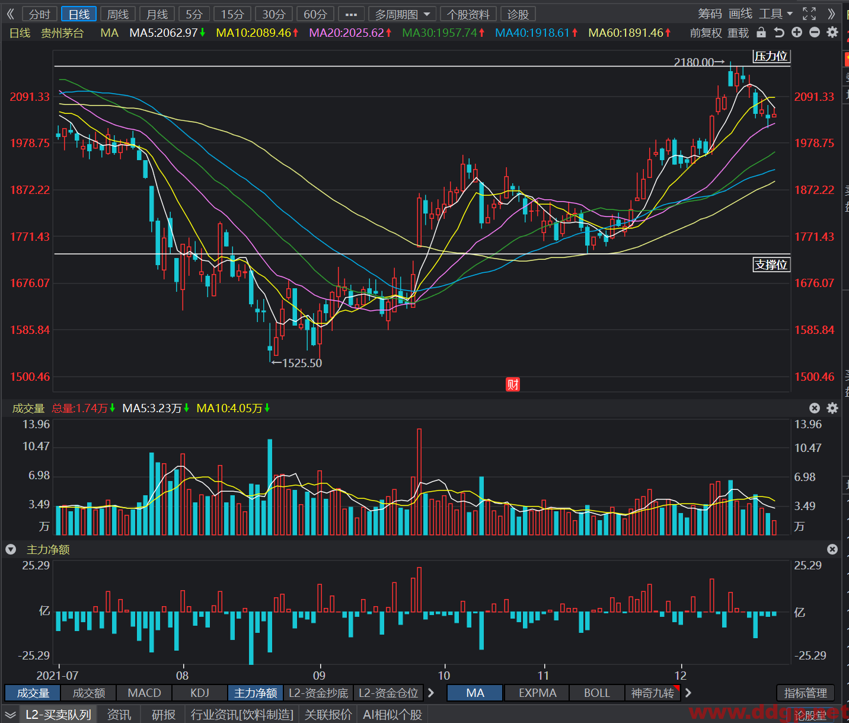The width and height of the screenshot is (849, 723).
Task: Click the 指标管理 button
Action: point(805,693)
